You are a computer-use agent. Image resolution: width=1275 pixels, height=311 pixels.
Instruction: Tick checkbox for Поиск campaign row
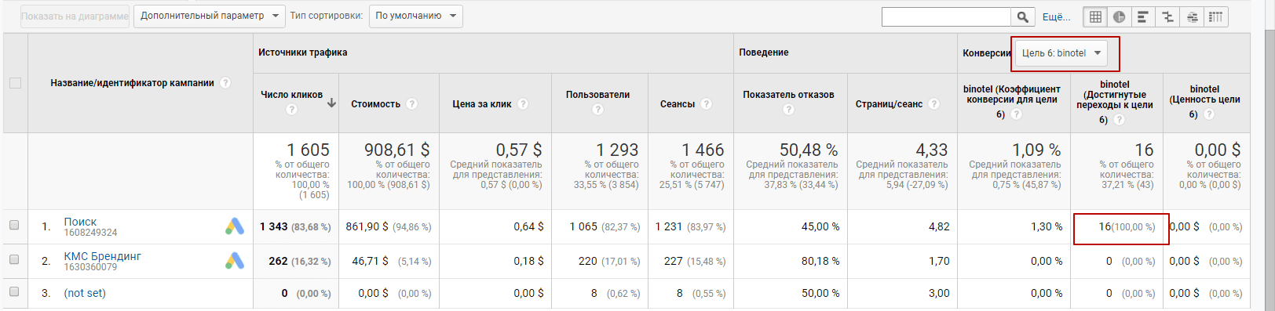14,225
